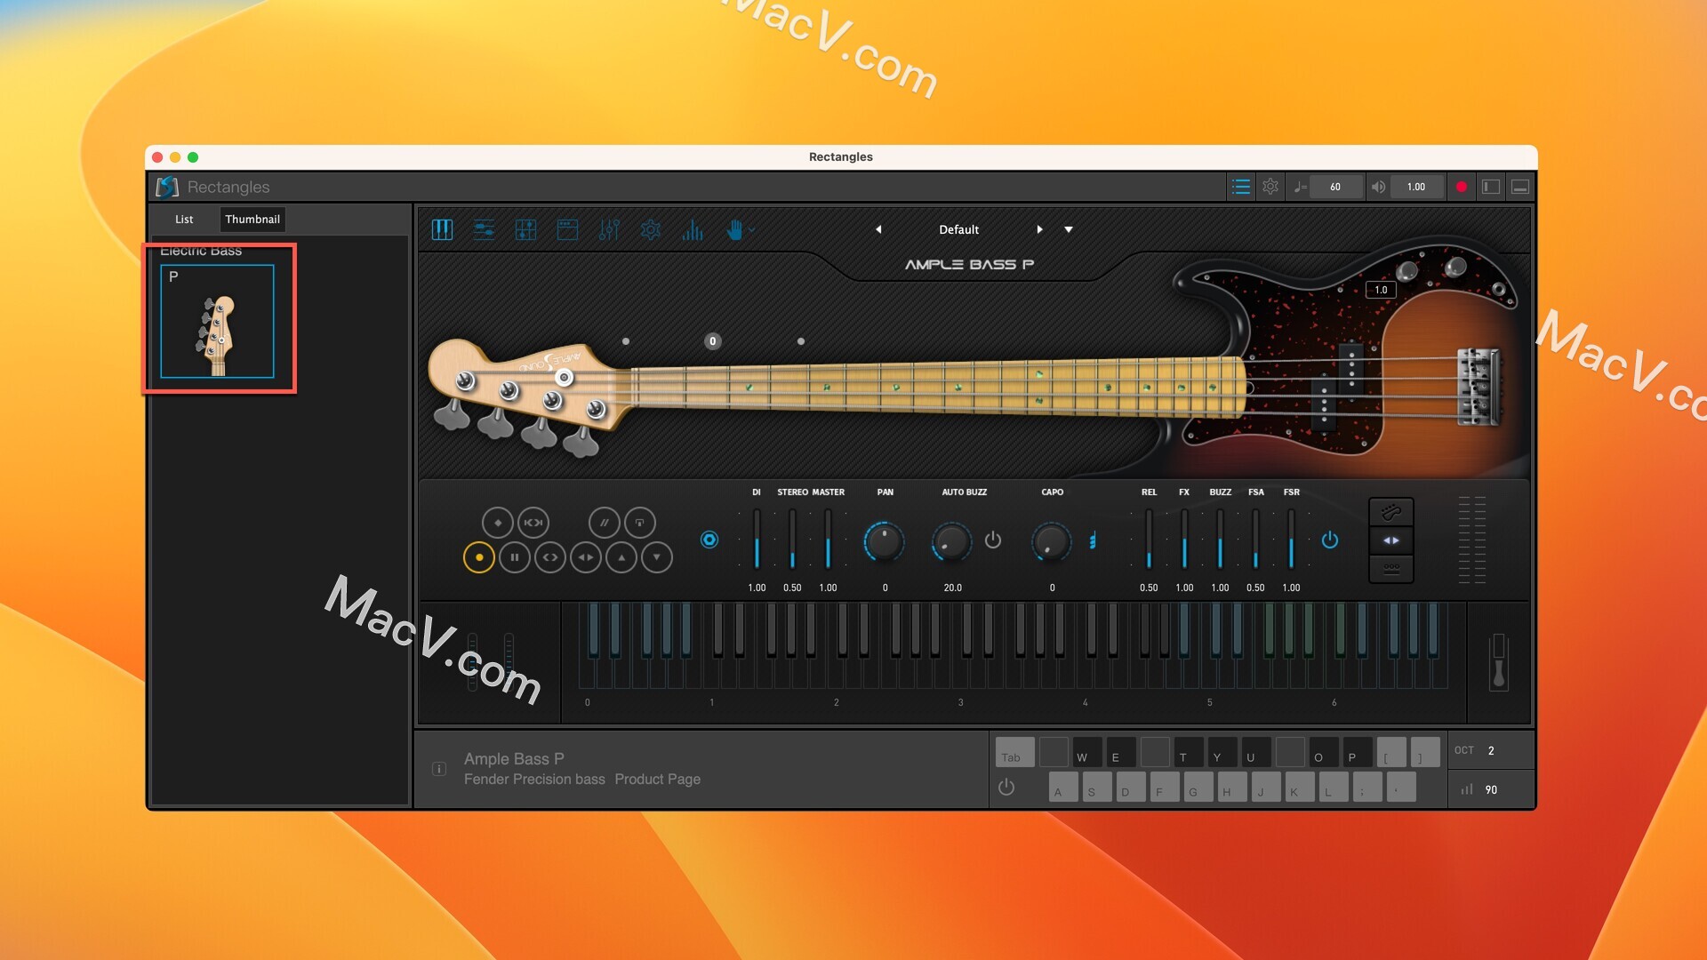The height and width of the screenshot is (960, 1707).
Task: Adjust the FSR slider
Action: tap(1291, 540)
